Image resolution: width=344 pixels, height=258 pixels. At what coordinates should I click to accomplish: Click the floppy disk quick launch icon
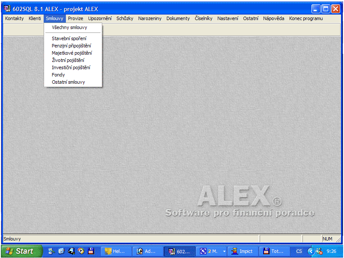point(91,251)
